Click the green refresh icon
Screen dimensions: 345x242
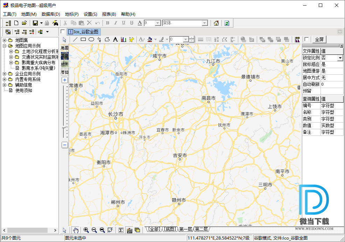[x=227, y=23]
